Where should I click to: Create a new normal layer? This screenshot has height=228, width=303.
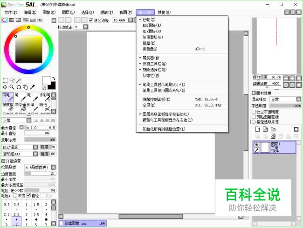click(258, 129)
